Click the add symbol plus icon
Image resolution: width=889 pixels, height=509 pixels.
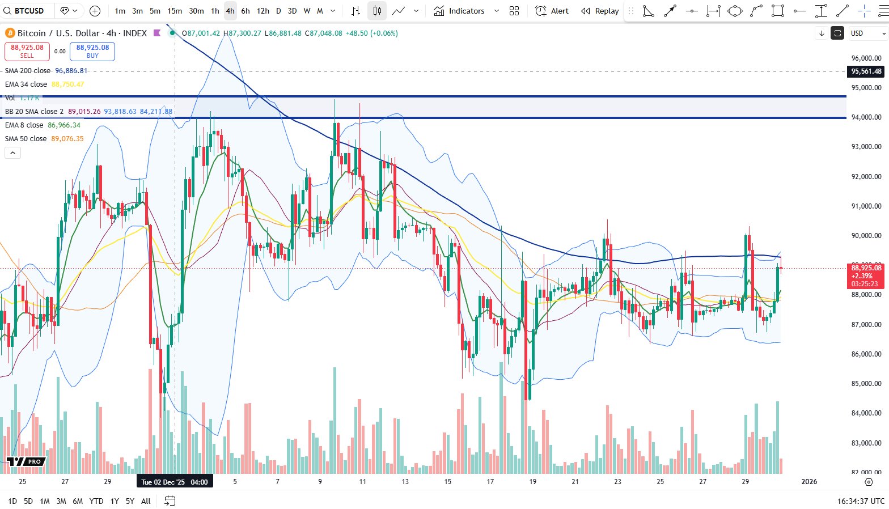[95, 11]
